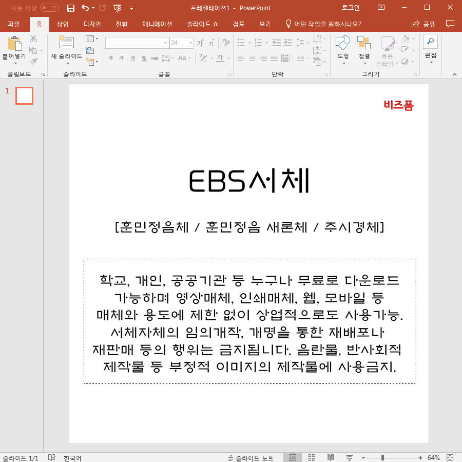462x462 pixels.
Task: Toggle underline formatting in the font group
Action: [132, 59]
